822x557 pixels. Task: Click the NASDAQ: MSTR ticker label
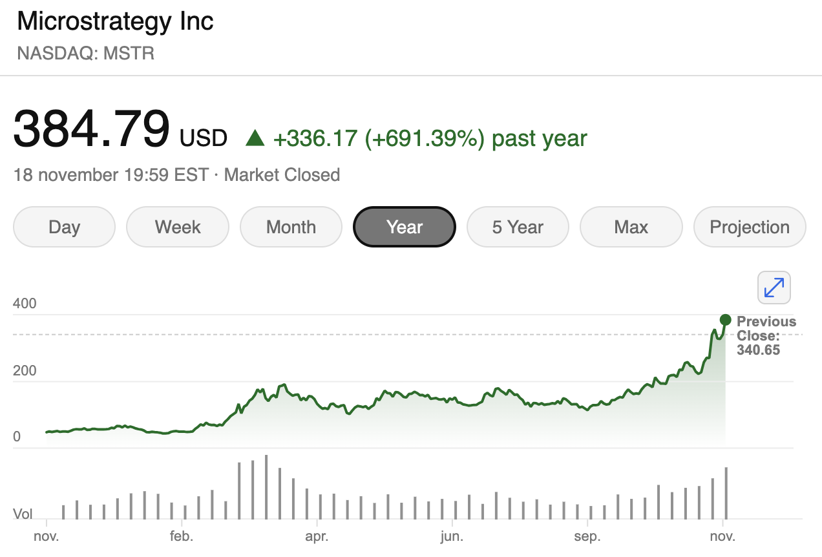point(86,53)
